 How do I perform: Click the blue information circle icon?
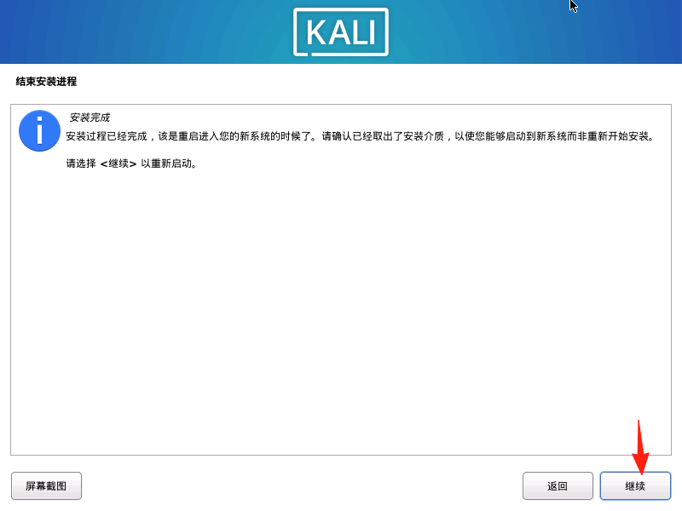(39, 130)
